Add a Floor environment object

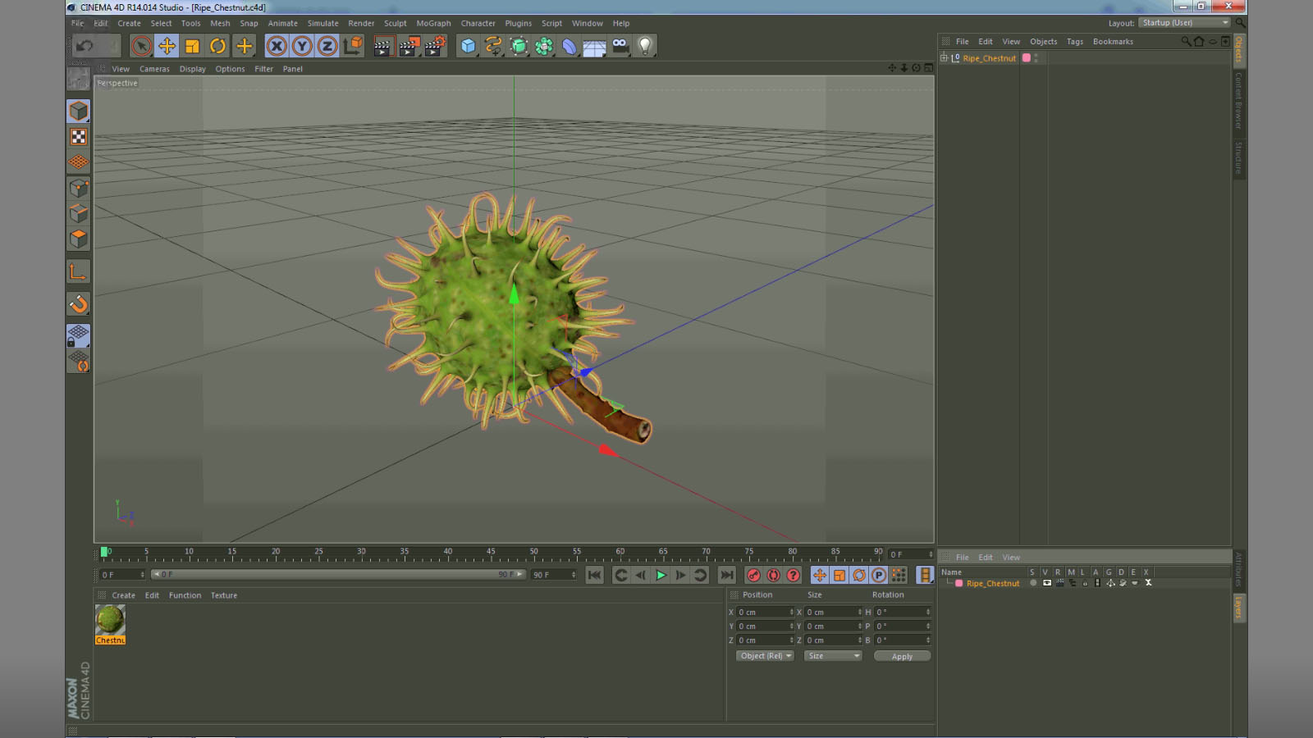click(595, 46)
